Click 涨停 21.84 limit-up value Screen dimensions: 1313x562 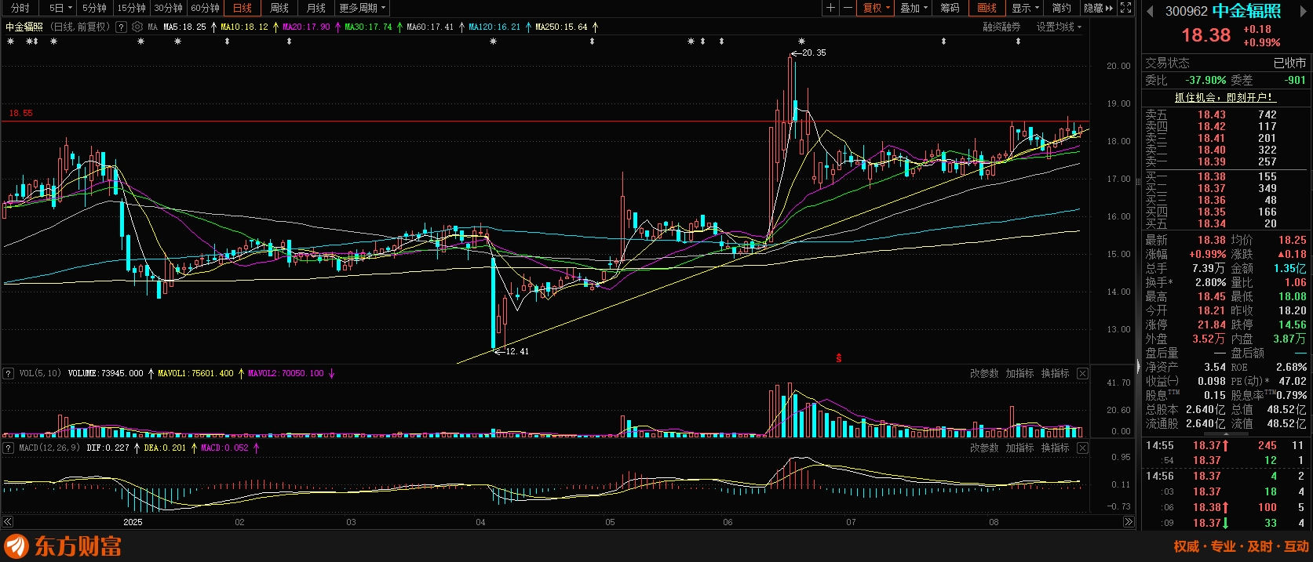(1211, 325)
